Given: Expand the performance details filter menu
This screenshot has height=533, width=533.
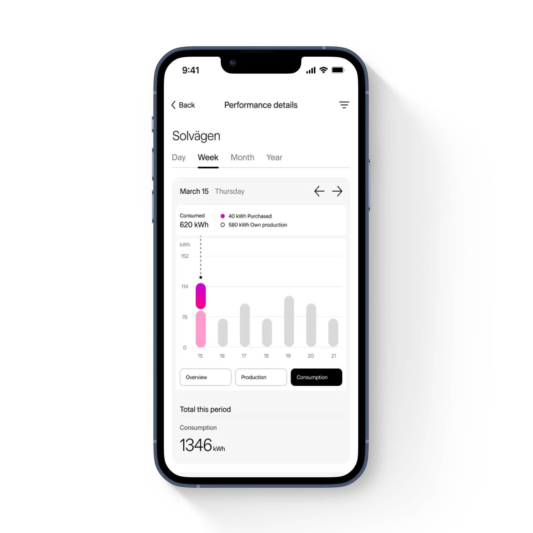Looking at the screenshot, I should [344, 105].
